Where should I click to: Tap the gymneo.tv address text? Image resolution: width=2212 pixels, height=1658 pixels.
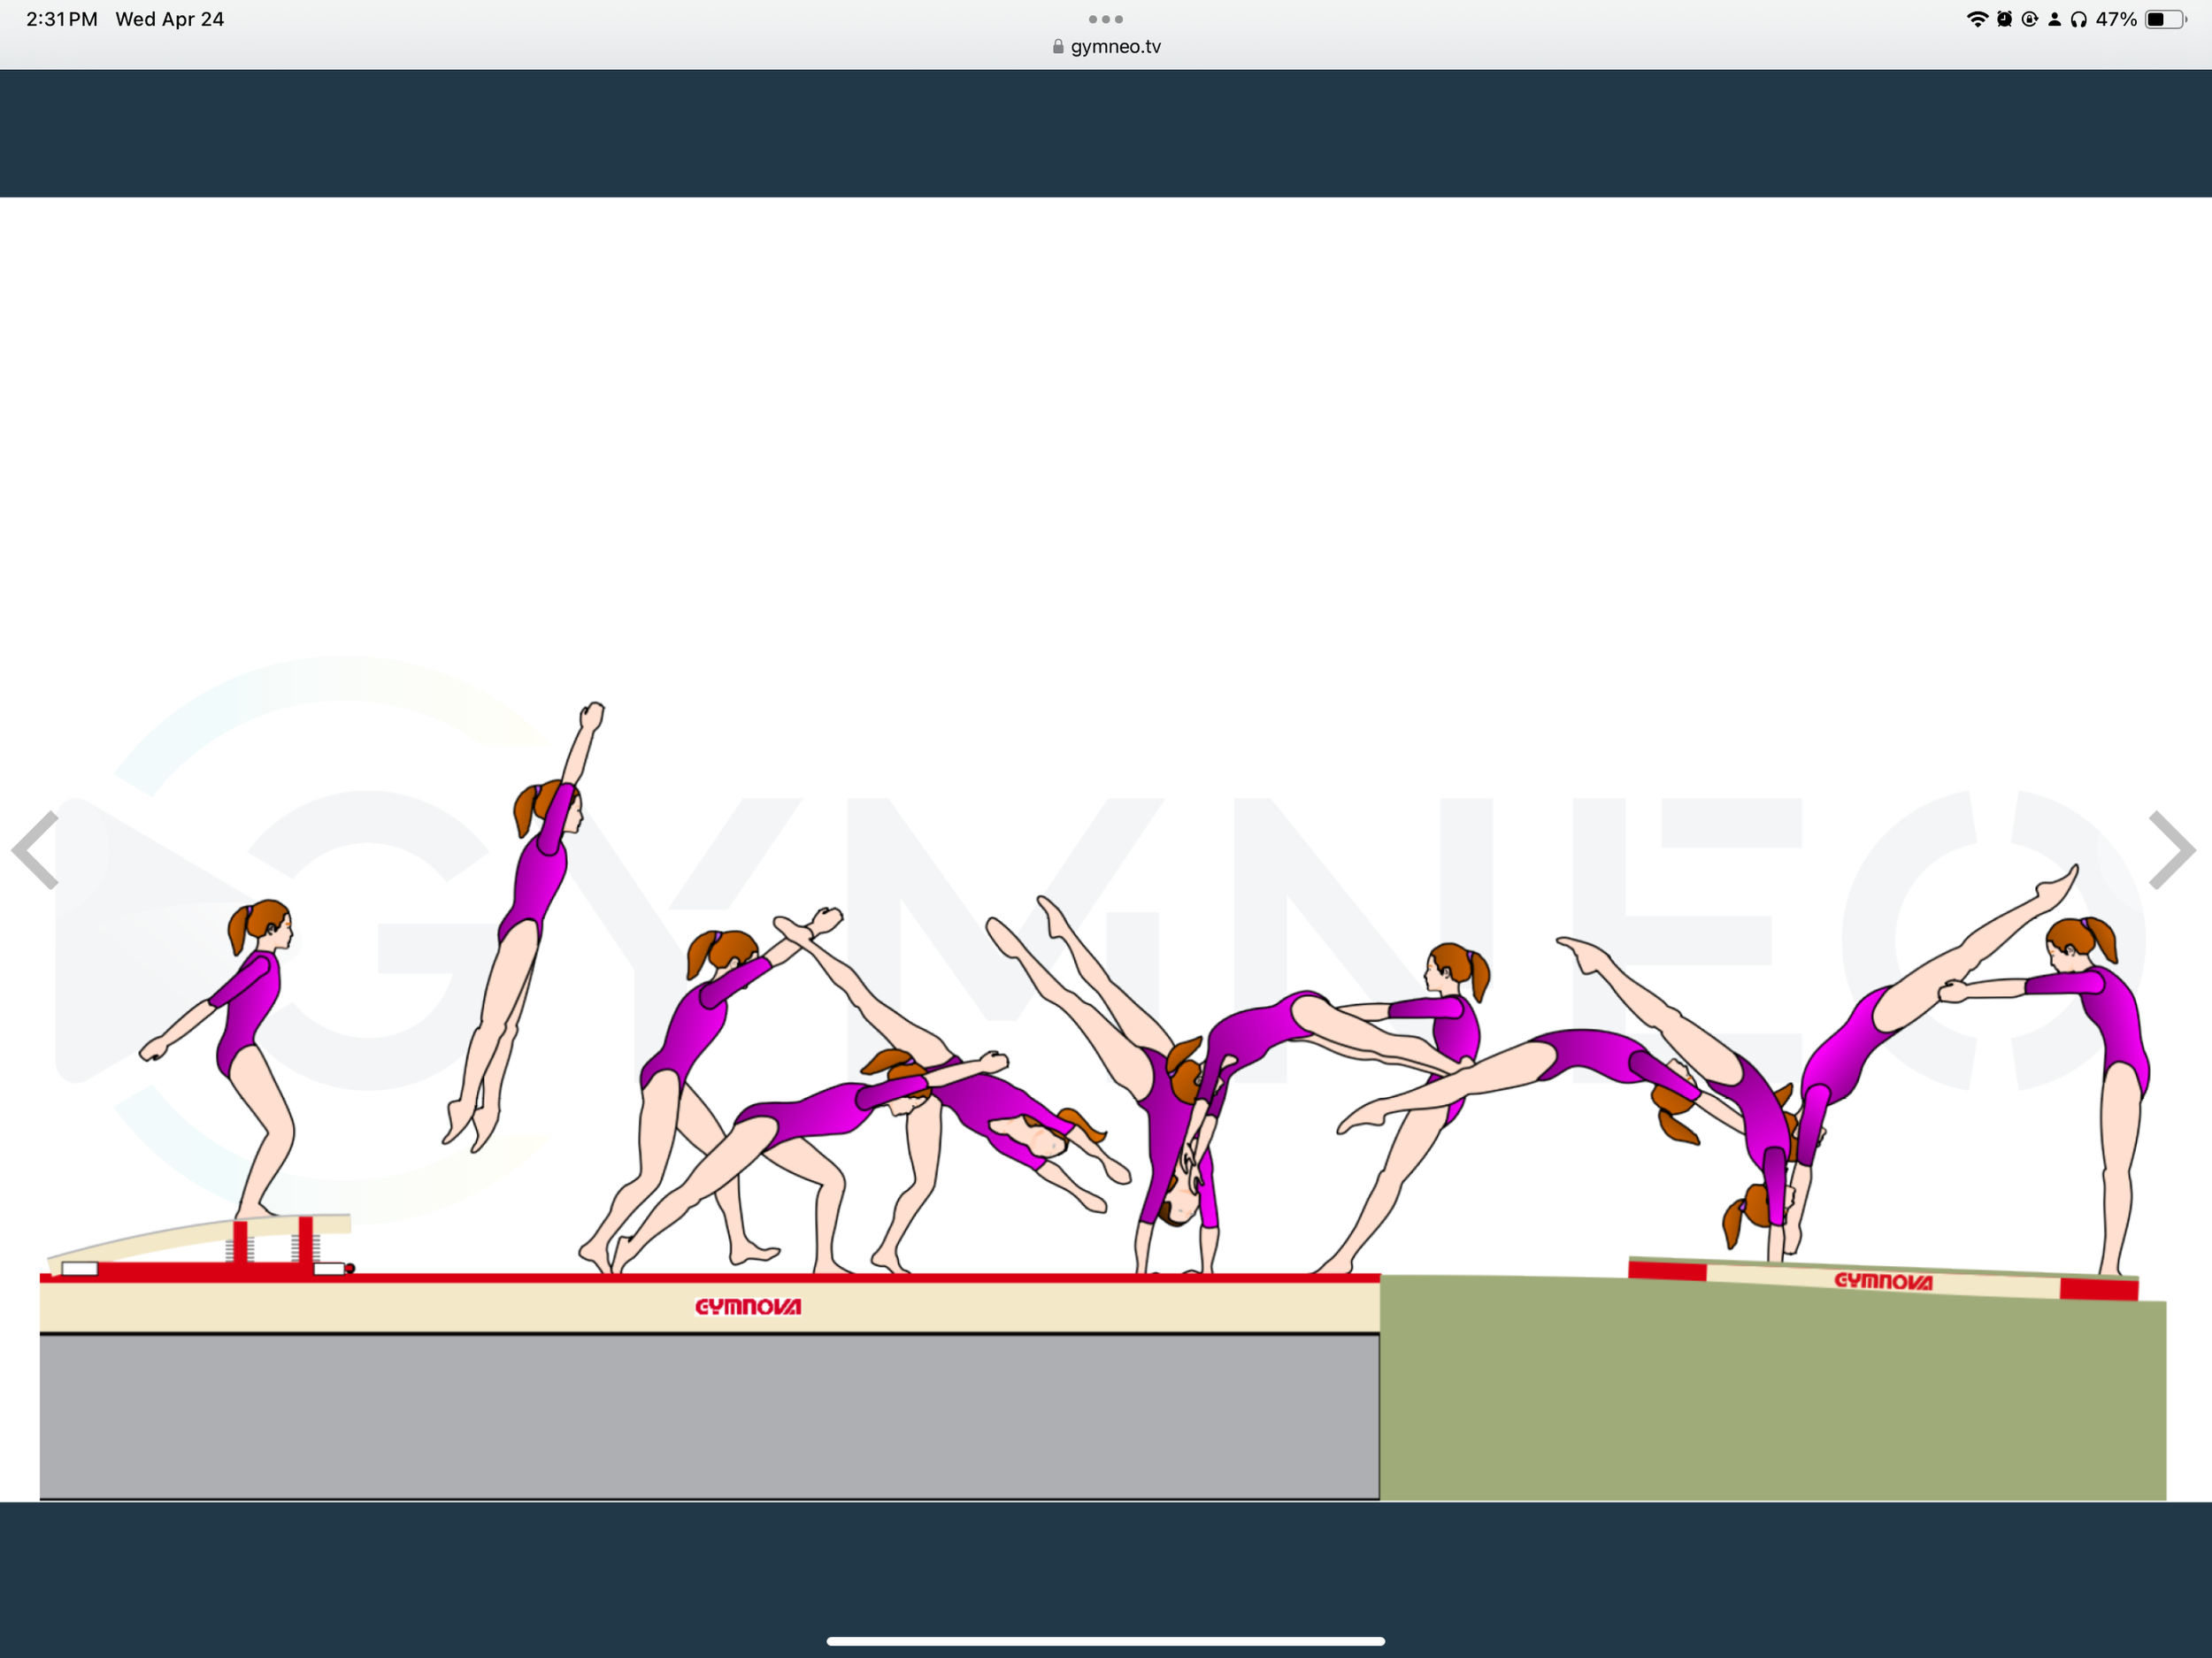[1115, 47]
